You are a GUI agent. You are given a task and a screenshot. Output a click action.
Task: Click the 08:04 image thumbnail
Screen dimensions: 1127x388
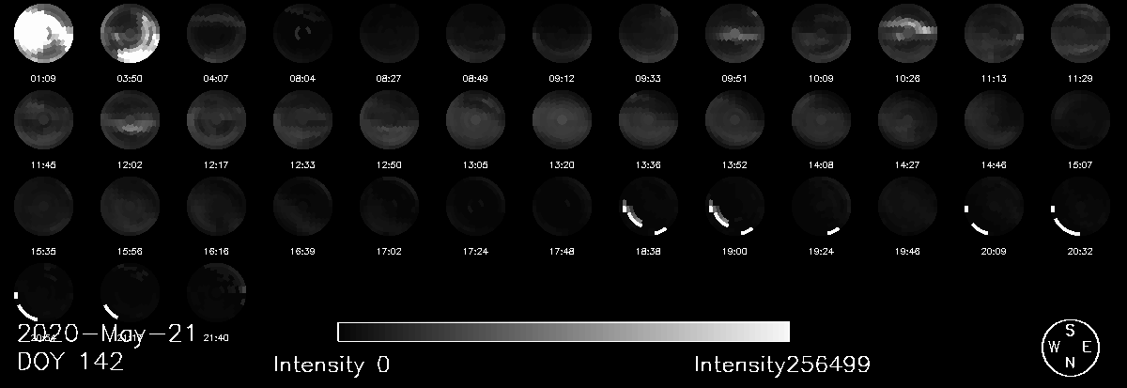click(302, 34)
